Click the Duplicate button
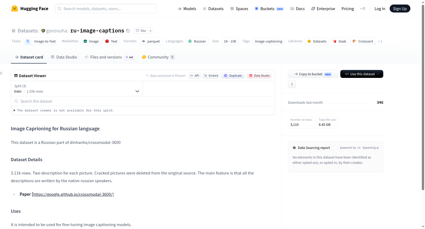Viewport: 425px width, 229px height. pyautogui.click(x=233, y=76)
